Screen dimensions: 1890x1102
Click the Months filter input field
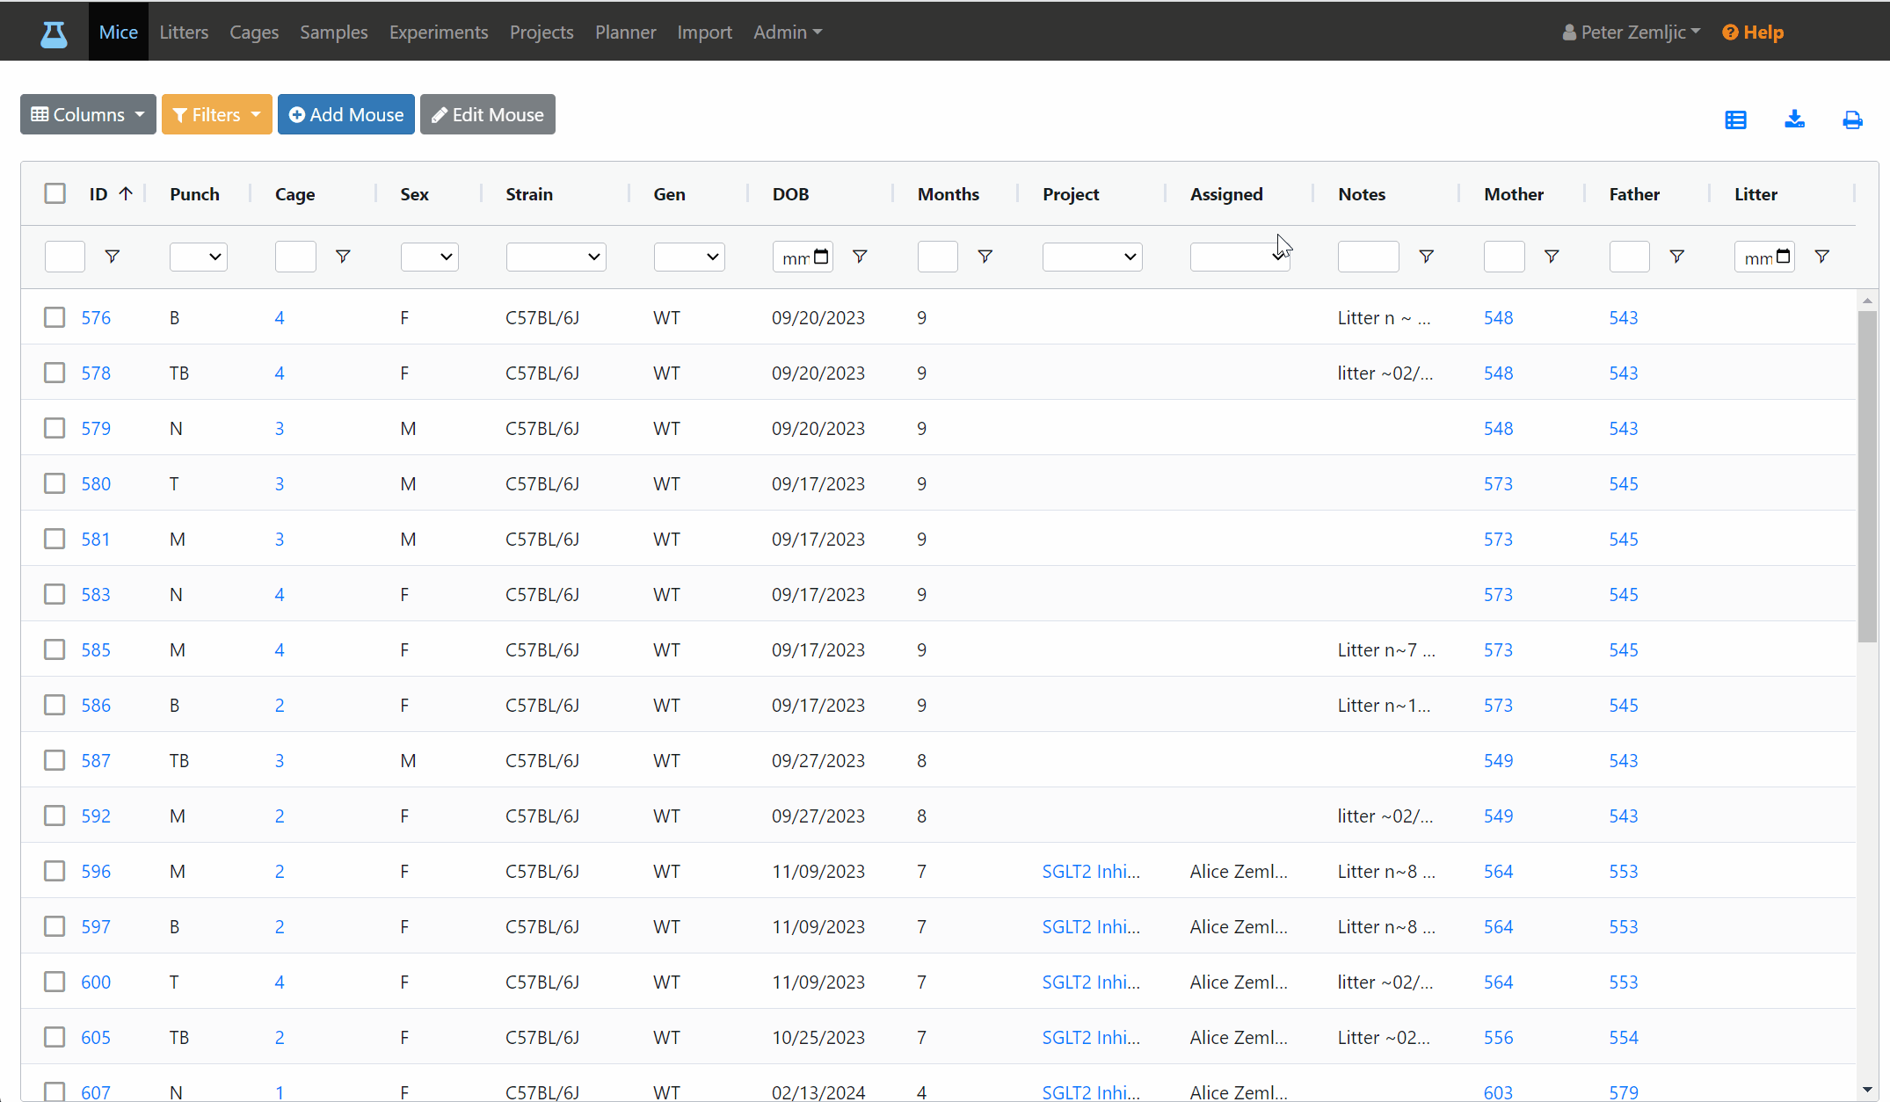[x=937, y=257]
